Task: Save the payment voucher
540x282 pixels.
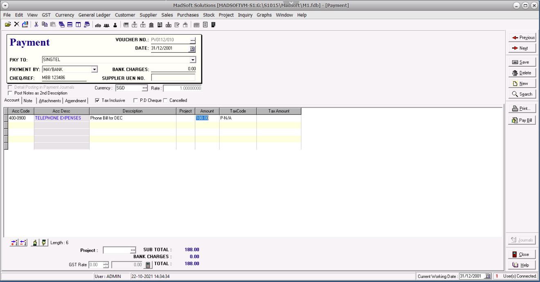Action: click(x=522, y=63)
